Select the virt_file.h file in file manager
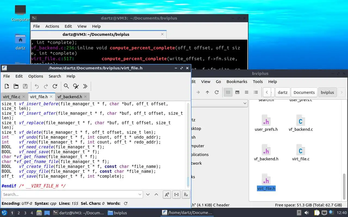This screenshot has width=348, height=217. [266, 182]
